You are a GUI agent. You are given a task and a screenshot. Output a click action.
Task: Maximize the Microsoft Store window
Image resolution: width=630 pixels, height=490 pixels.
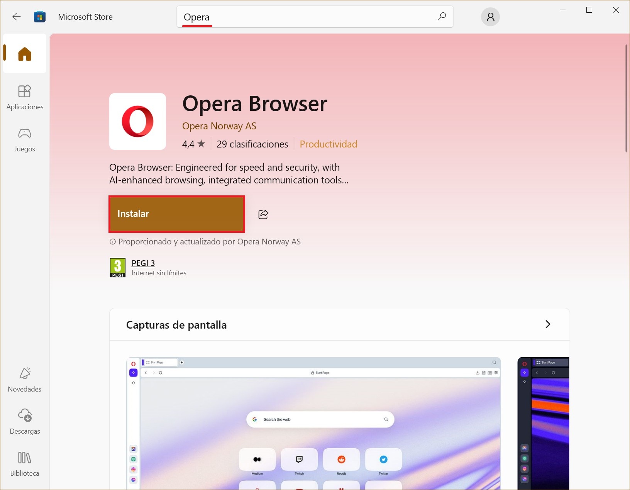pos(589,10)
